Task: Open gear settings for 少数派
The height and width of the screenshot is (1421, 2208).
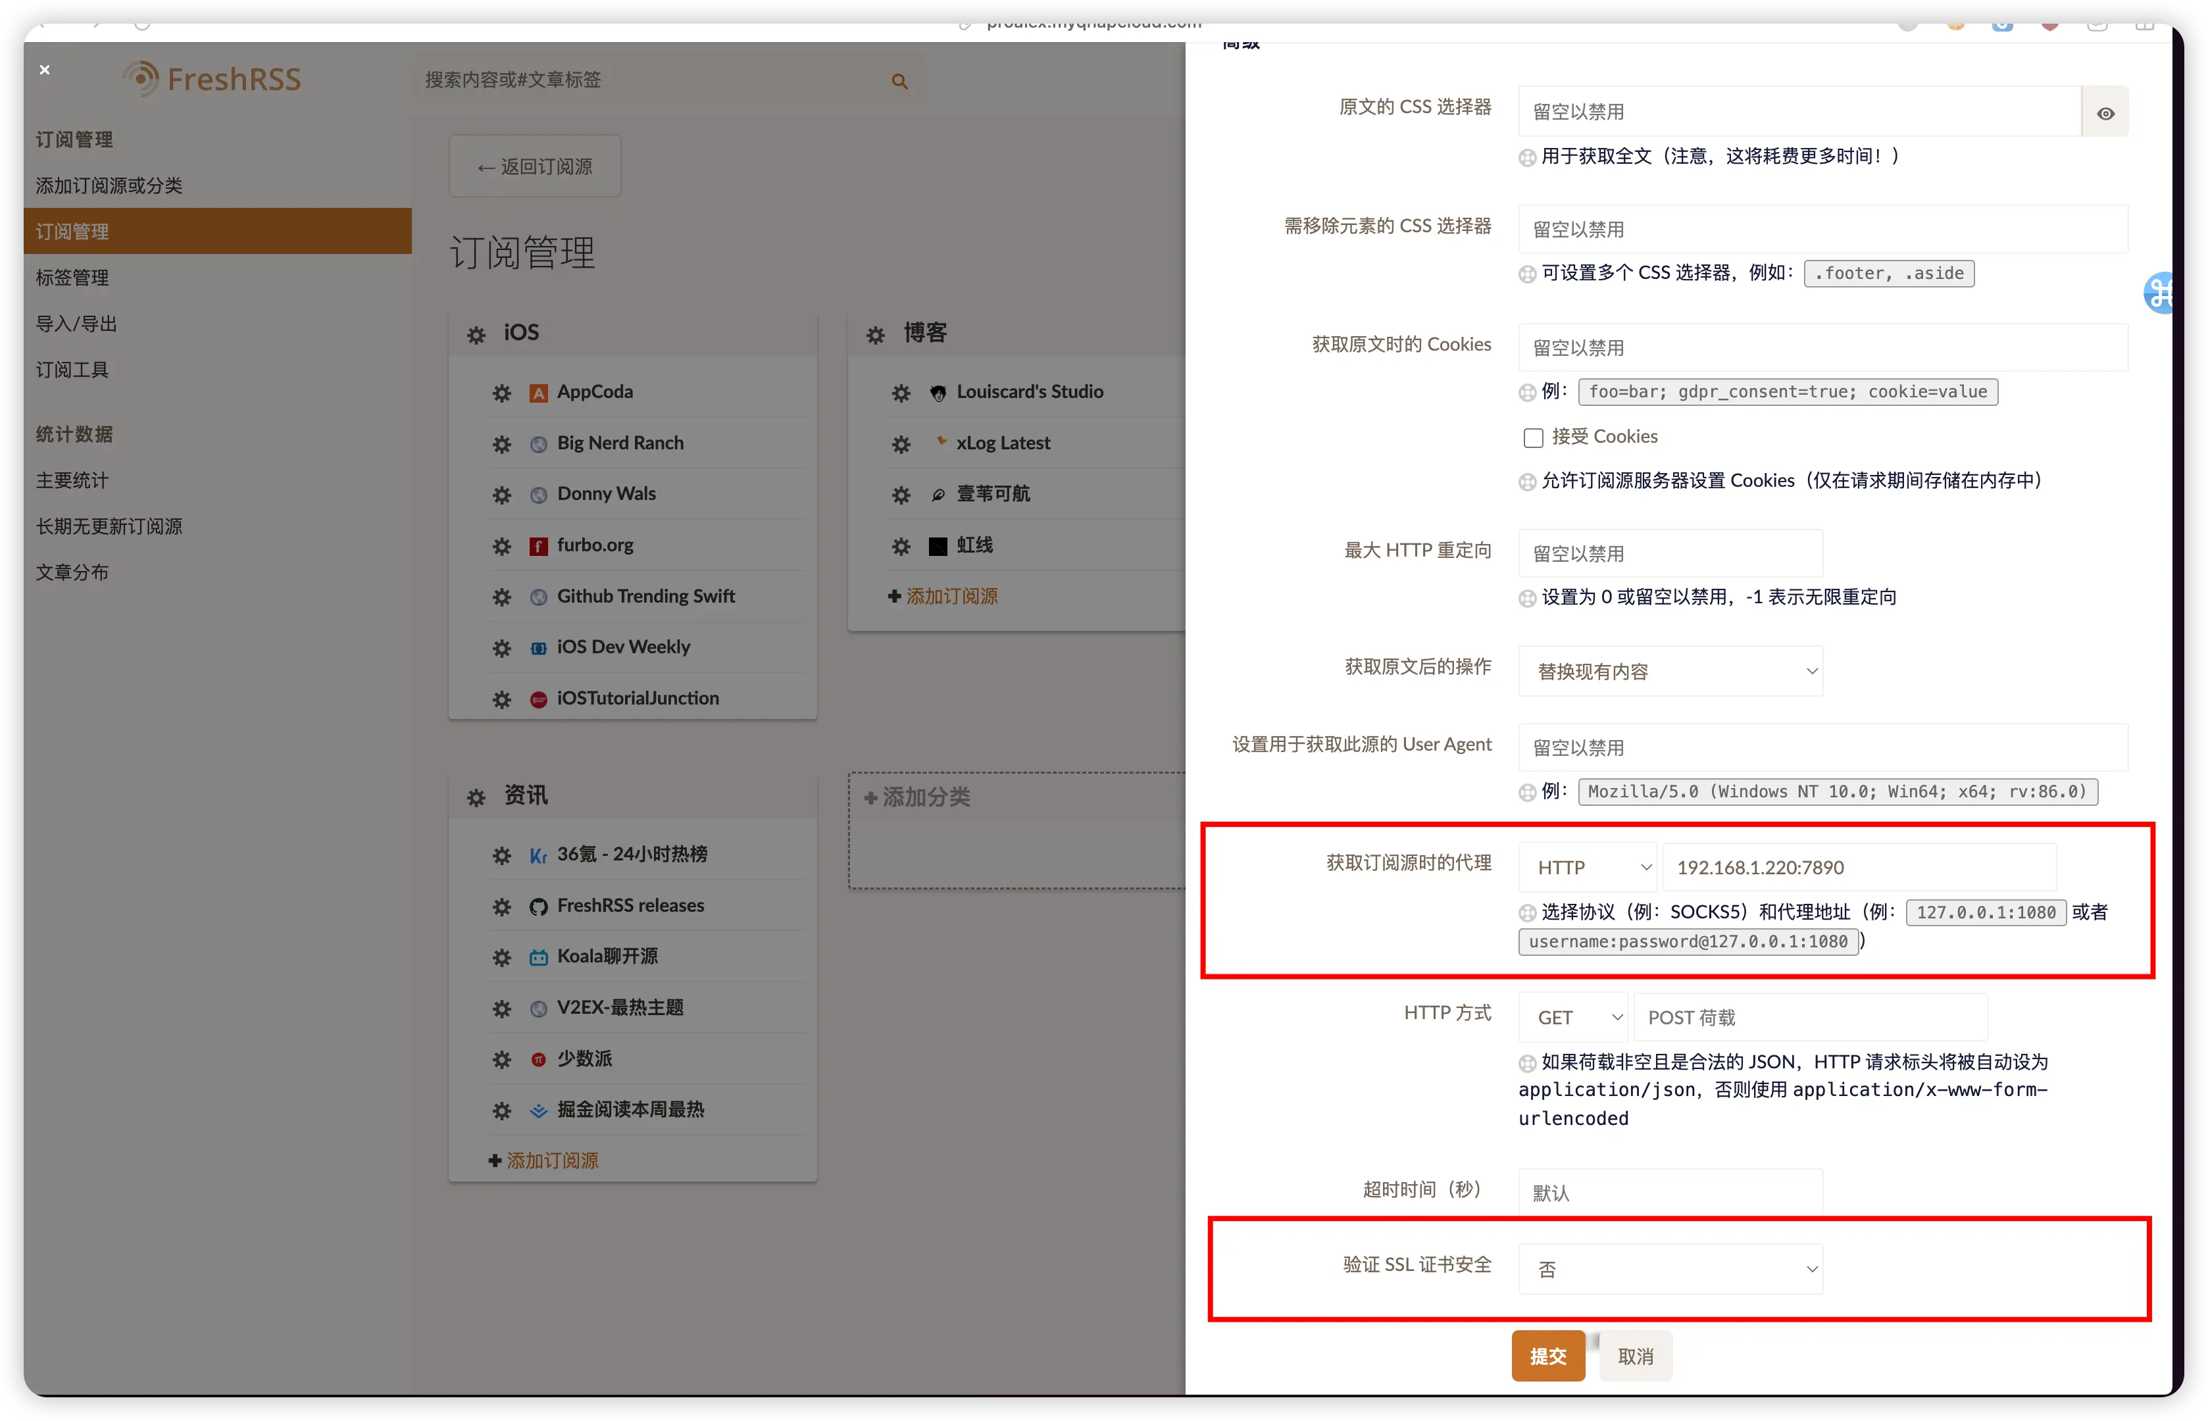Action: tap(502, 1060)
